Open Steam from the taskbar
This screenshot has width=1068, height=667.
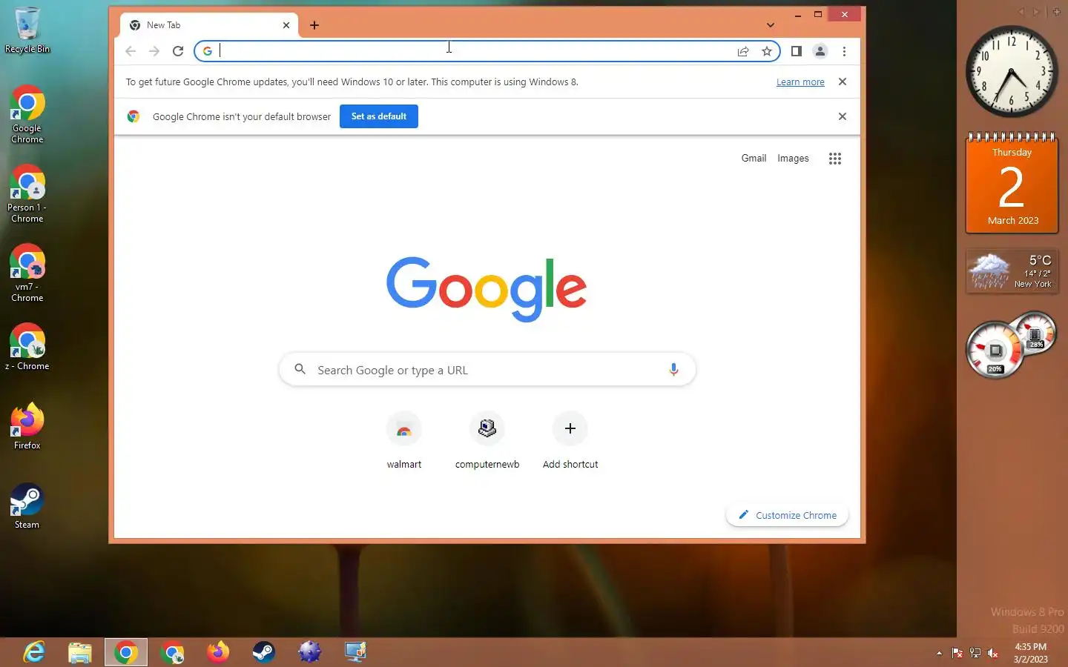pos(264,652)
